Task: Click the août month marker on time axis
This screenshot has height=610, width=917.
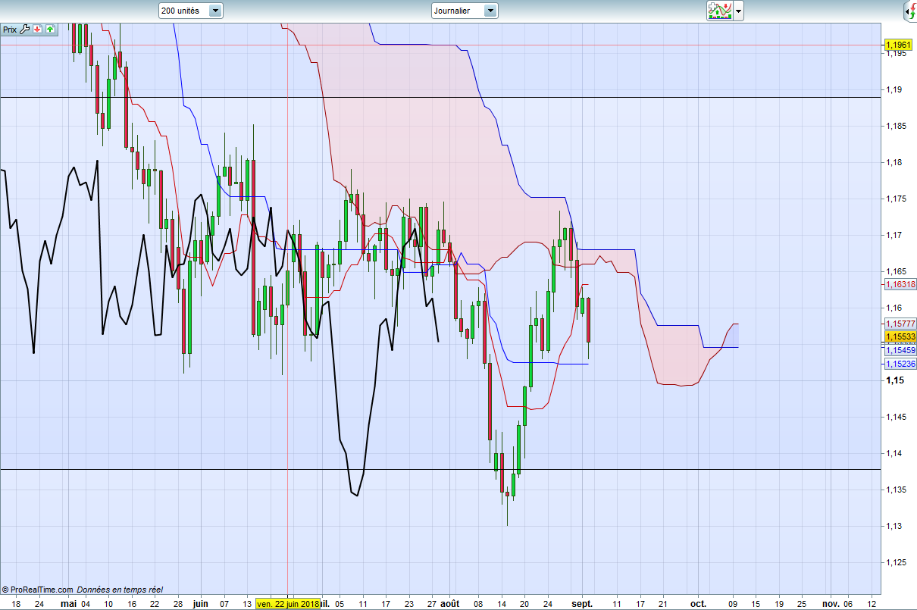Action: click(450, 604)
